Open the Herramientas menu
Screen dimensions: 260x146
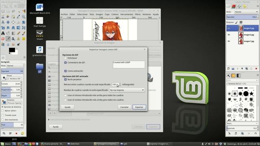coord(126,15)
